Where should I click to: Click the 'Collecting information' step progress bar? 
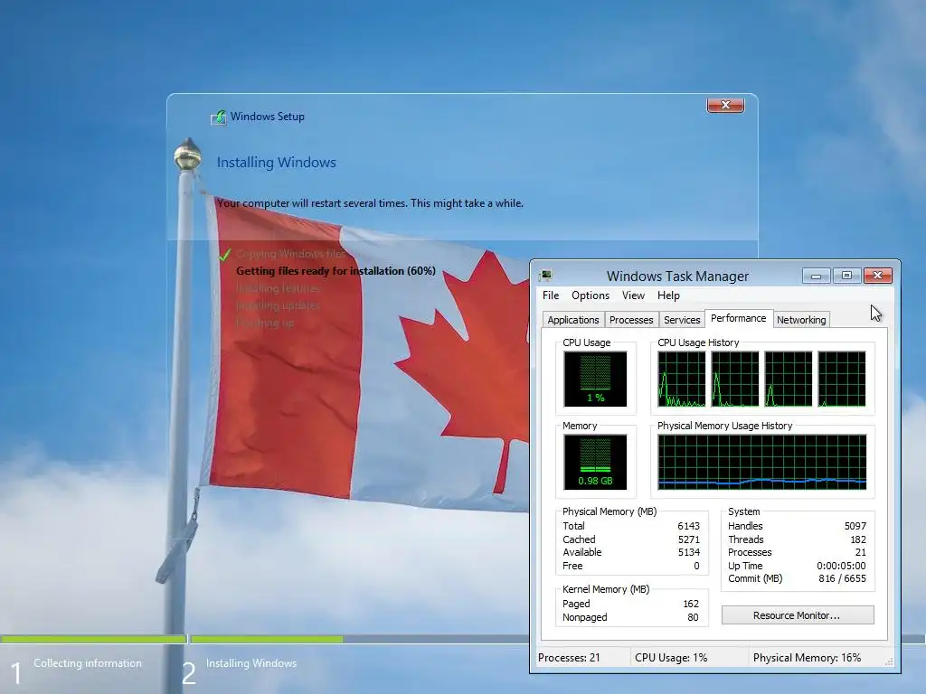(93, 639)
